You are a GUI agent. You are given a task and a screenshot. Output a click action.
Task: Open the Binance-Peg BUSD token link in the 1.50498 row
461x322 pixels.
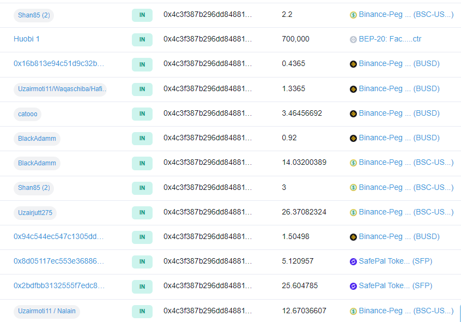point(399,237)
